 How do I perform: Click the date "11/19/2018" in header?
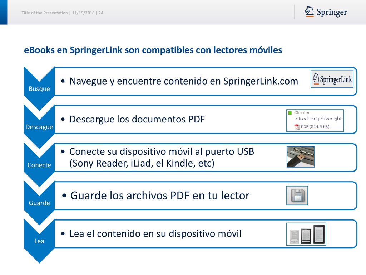pyautogui.click(x=83, y=13)
